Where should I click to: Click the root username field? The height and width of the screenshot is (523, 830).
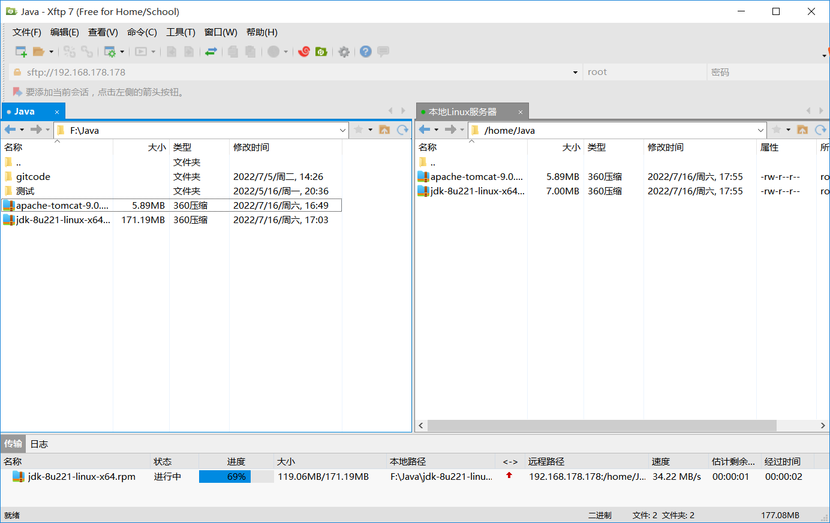(645, 72)
